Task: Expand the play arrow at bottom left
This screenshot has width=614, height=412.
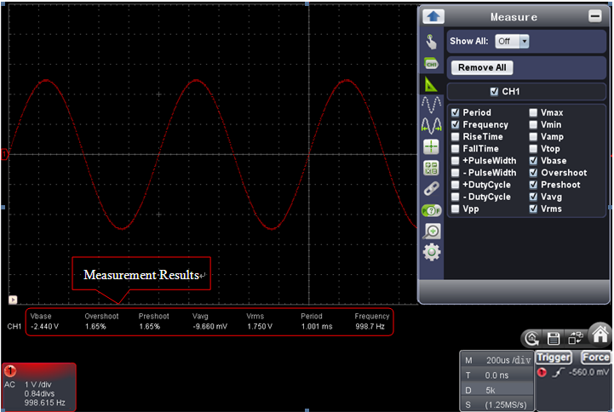Action: pos(12,300)
